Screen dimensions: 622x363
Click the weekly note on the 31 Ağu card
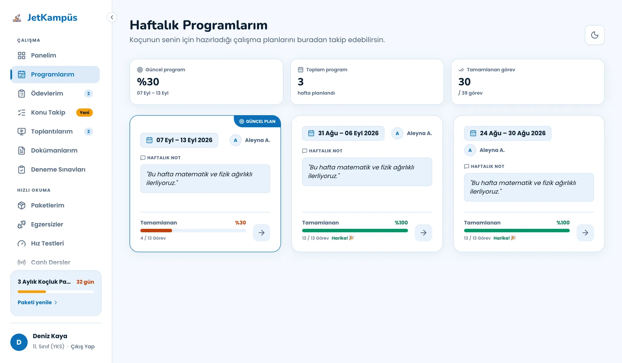(x=367, y=172)
